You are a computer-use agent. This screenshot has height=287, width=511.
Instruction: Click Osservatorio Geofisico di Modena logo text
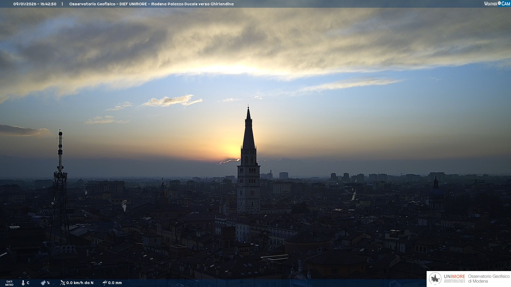(489, 279)
